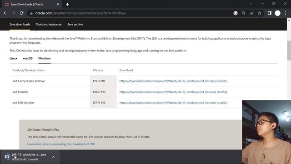
Task: Open the Chrome profile avatar
Action: 277,13
